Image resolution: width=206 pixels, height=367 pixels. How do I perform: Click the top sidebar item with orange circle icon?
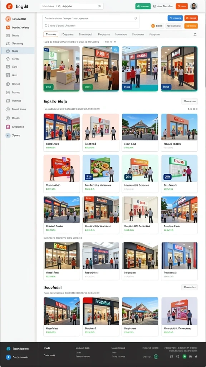tap(18, 19)
